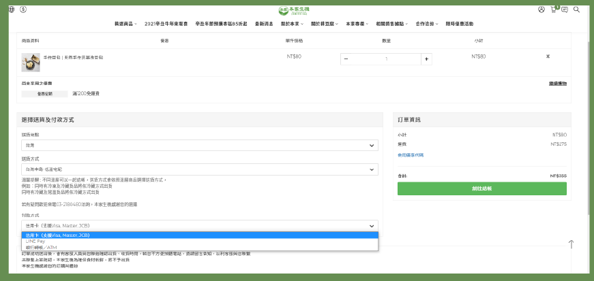Image resolution: width=594 pixels, height=281 pixels.
Task: Decrease quantity with the minus button
Action: [346, 59]
